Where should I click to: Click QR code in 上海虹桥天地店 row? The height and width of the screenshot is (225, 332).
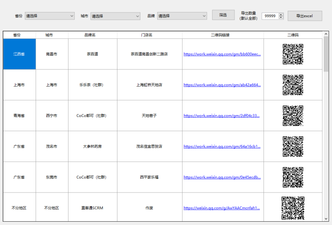293,85
